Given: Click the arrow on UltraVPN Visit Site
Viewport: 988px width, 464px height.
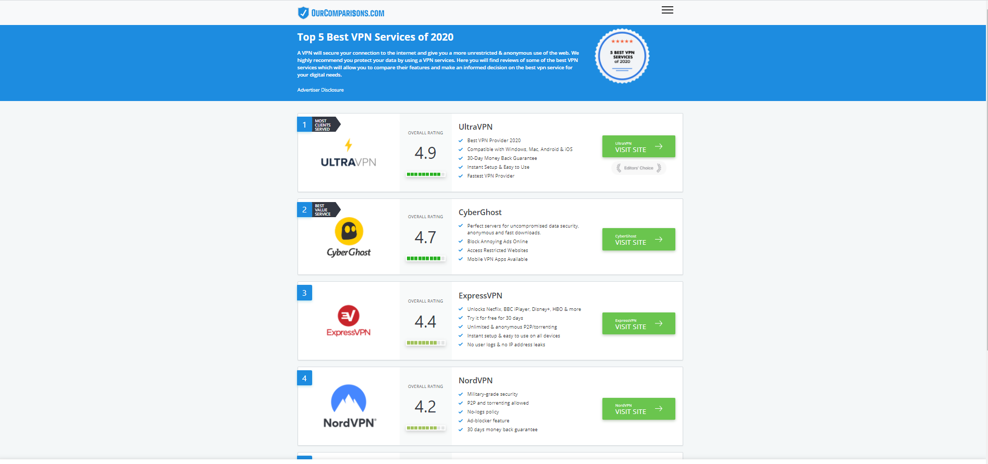Looking at the screenshot, I should tap(659, 146).
